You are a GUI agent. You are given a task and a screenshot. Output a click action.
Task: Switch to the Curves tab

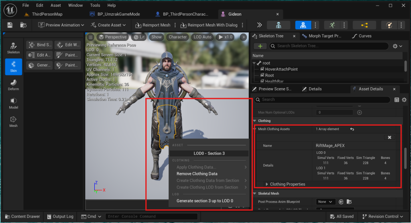(x=362, y=36)
